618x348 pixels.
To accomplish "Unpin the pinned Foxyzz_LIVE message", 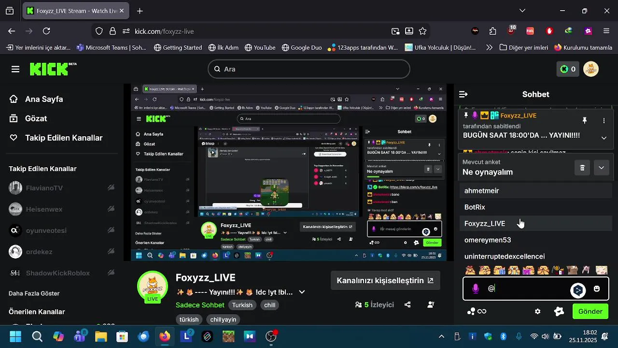I will coord(584,120).
